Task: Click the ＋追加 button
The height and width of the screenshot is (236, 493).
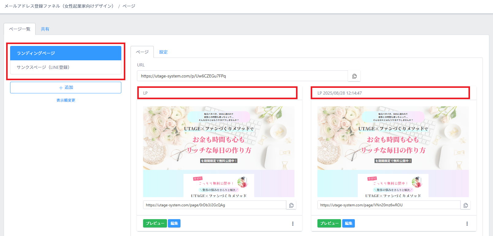Action: coord(66,88)
